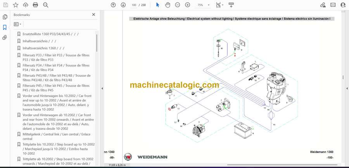Screen dimensions: 349x168
Task: Send file by email envelope icon
Action: click(x=333, y=5)
